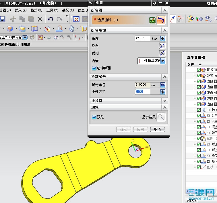Open Edit Object Display palette icon

click(191, 19)
